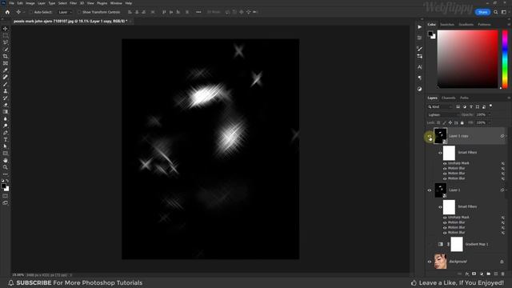Click the create new group folder icon
The width and height of the screenshot is (512, 288).
pos(489,274)
